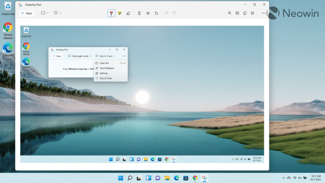Open the Windows Start menu
Viewport: 325px width, 183px height.
coord(121,178)
